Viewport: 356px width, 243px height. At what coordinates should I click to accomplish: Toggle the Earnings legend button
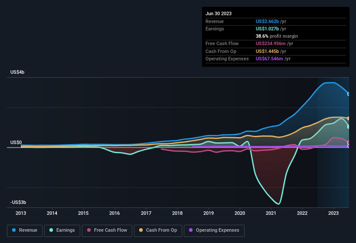[x=62, y=231]
